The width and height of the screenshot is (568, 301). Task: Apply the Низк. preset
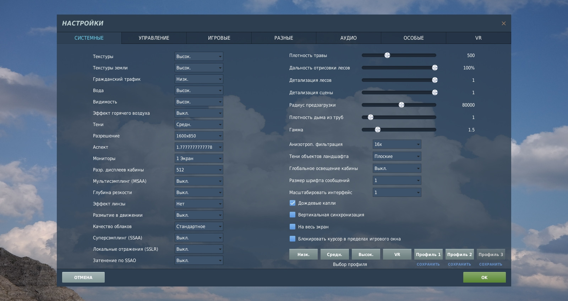(304, 254)
